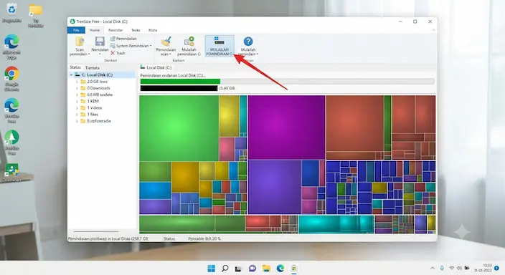This screenshot has height=275, width=505.
Task: Open the green tree TreeSize desktop shortcut
Action: pos(11,143)
